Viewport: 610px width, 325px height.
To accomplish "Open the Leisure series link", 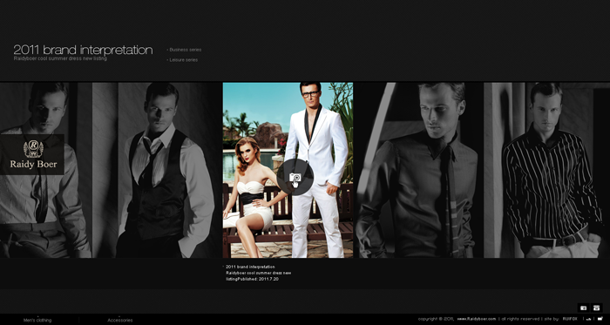I will click(182, 60).
